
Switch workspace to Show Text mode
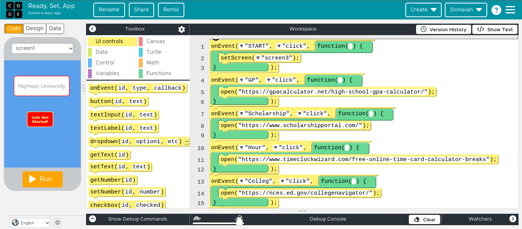click(x=495, y=29)
